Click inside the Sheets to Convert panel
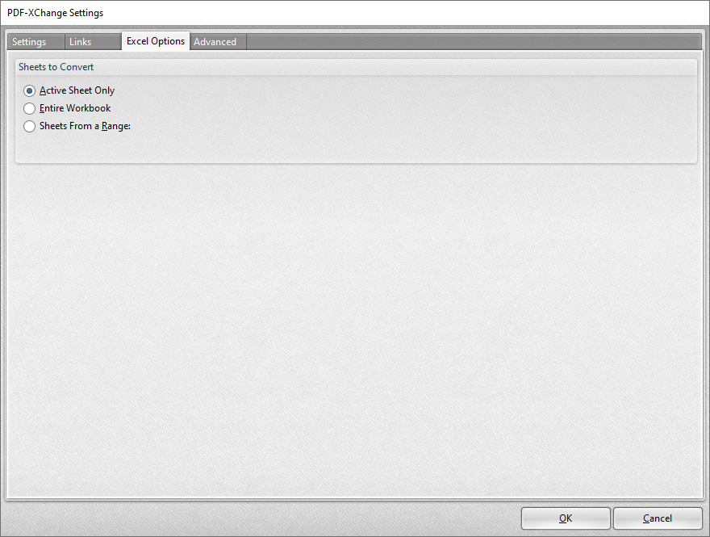 (355, 145)
